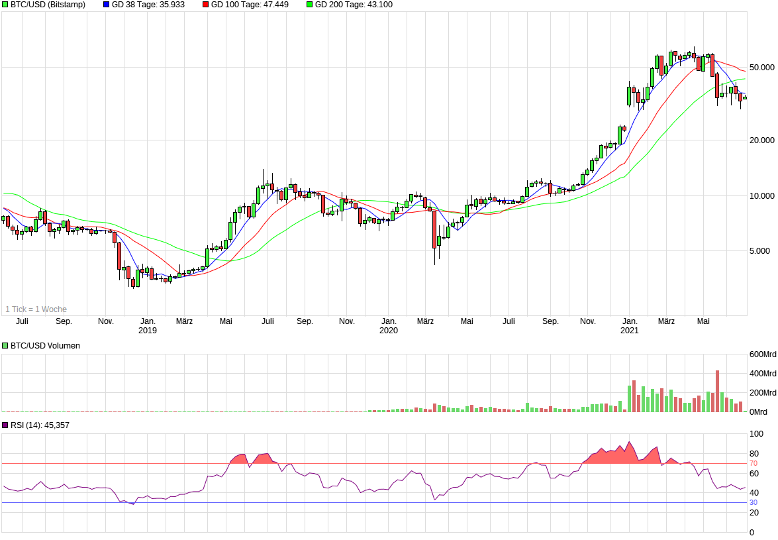Click the 600Mrd volume axis label
This screenshot has height=540, width=778.
763,354
